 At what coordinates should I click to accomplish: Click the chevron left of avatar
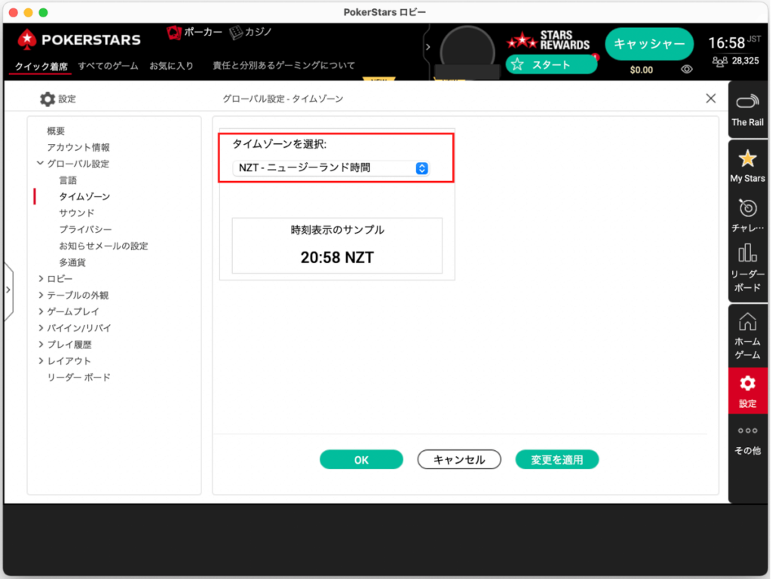point(428,47)
